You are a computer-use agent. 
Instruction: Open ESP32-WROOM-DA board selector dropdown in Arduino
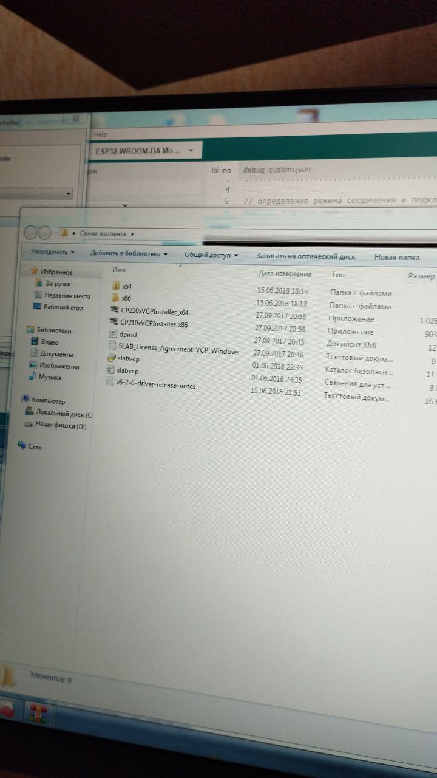click(x=145, y=150)
